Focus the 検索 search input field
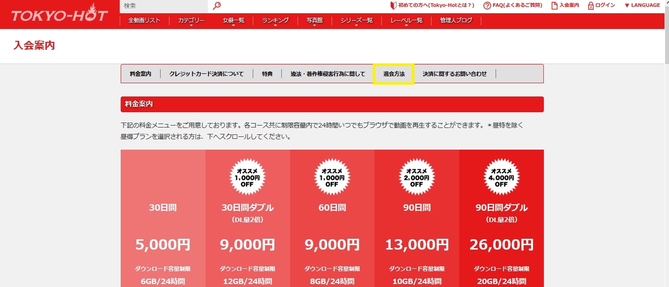 [x=164, y=6]
